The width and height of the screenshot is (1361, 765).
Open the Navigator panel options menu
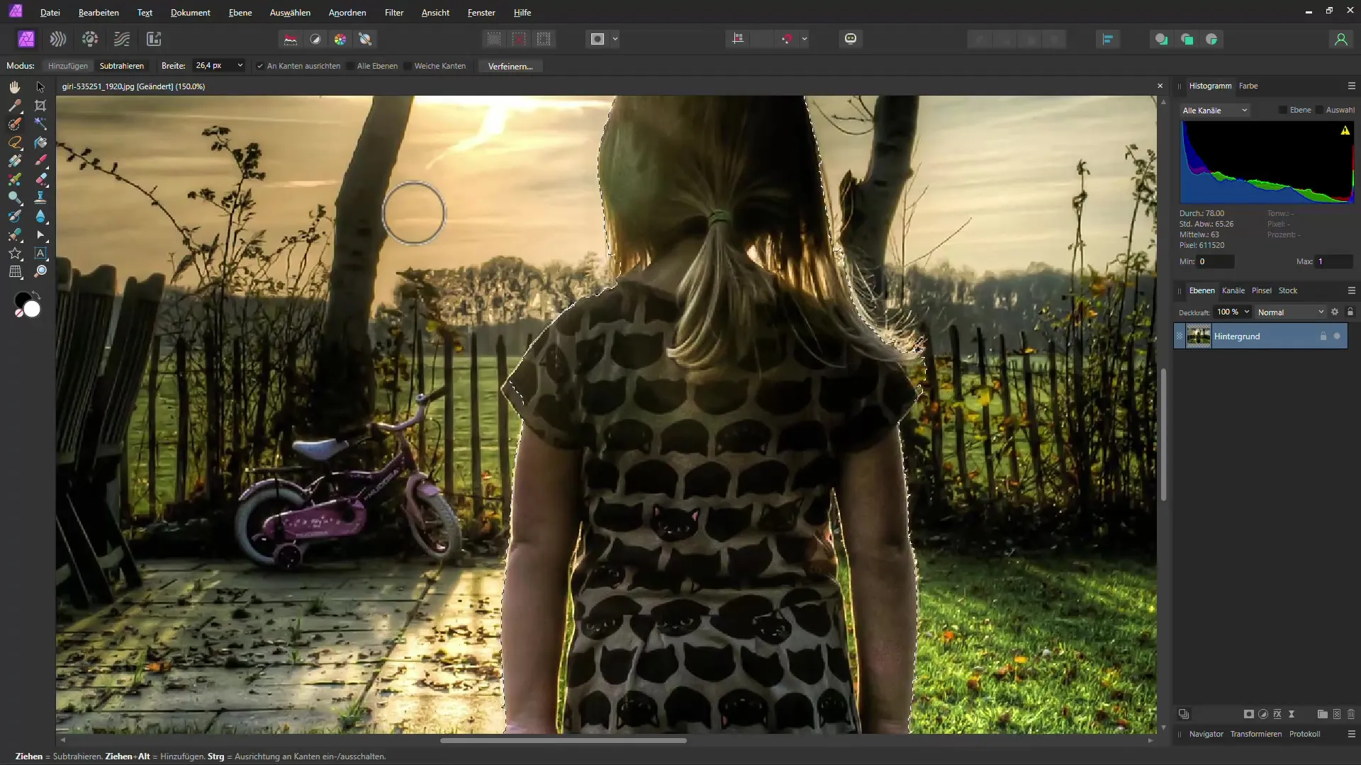click(1351, 734)
